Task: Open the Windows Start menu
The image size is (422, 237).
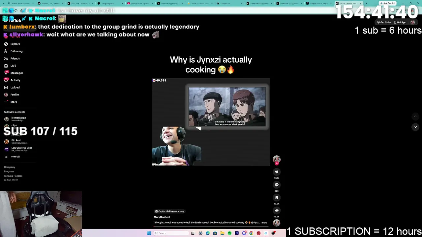Action: (x=149, y=233)
